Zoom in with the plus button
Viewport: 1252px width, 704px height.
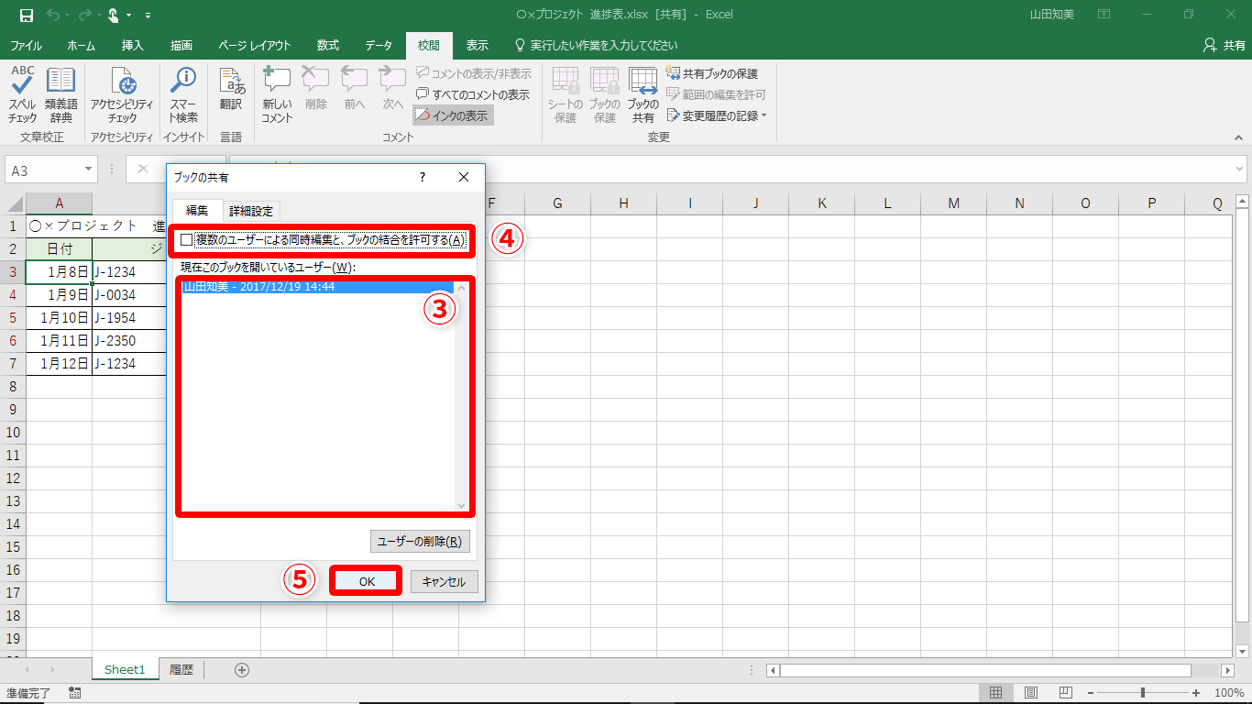click(x=1196, y=693)
